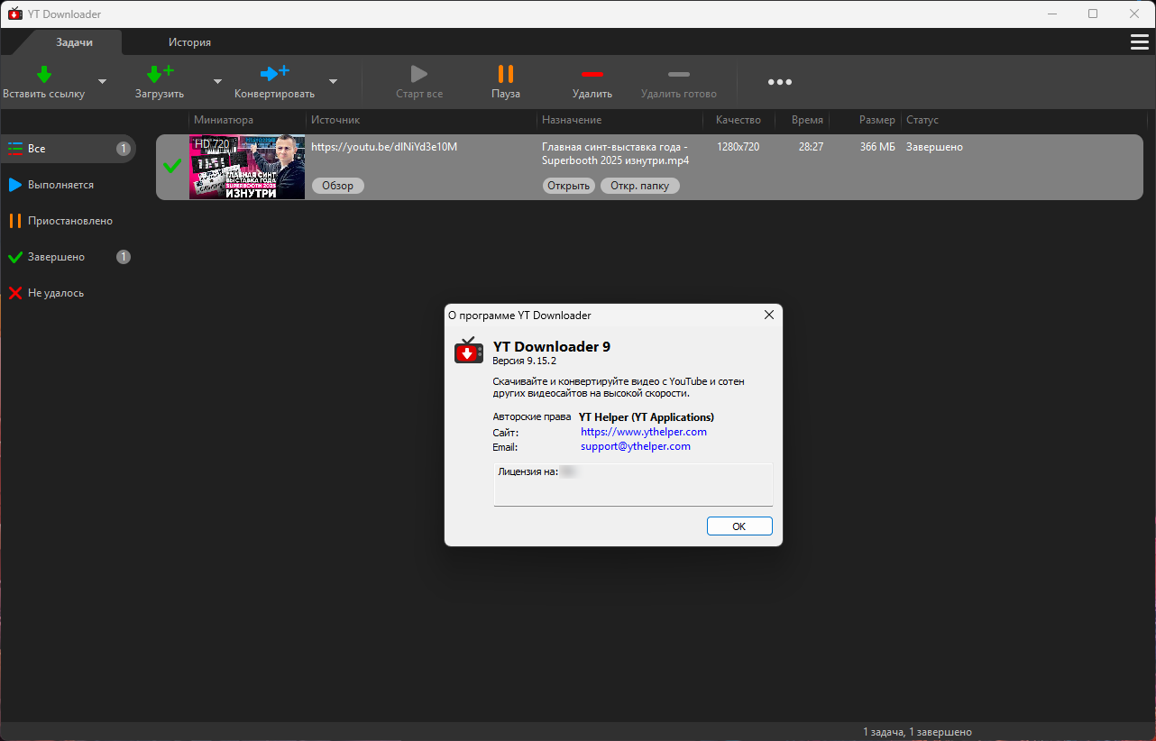Click the Start all play icon
This screenshot has height=741, width=1156.
point(419,74)
